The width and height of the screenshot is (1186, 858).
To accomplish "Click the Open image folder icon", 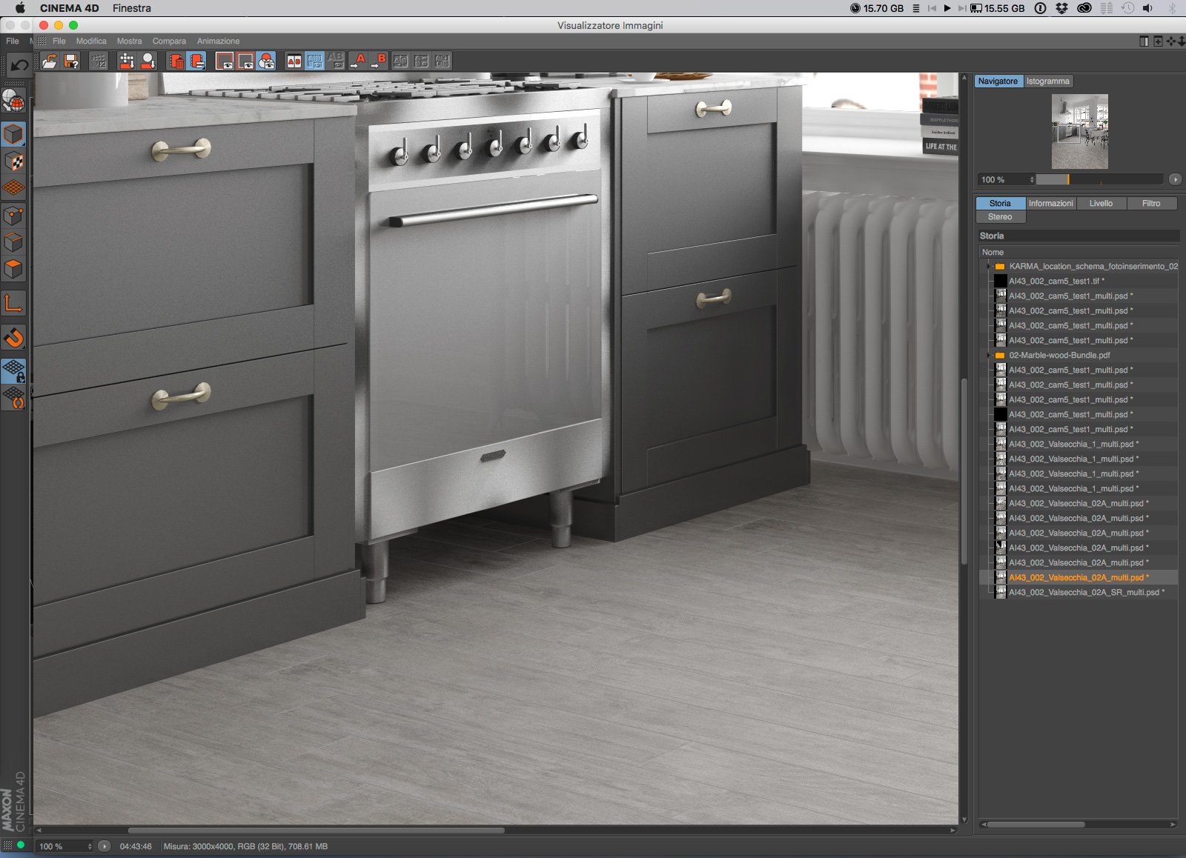I will (50, 61).
